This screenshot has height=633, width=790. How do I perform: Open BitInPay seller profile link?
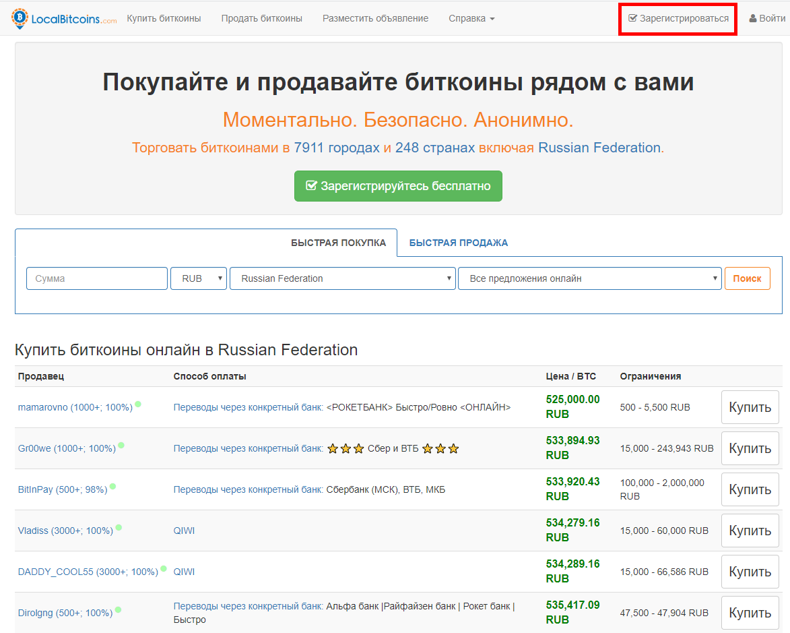point(63,489)
